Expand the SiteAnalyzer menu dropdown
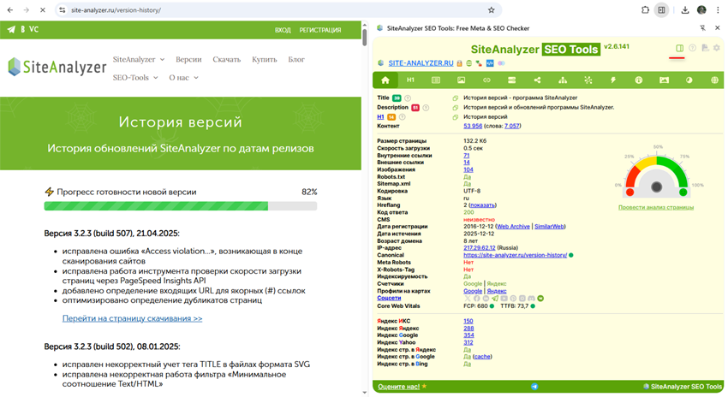This screenshot has height=397, width=728. tap(139, 59)
